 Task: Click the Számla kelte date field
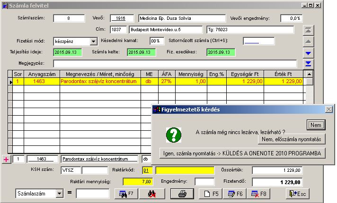(x=142, y=52)
